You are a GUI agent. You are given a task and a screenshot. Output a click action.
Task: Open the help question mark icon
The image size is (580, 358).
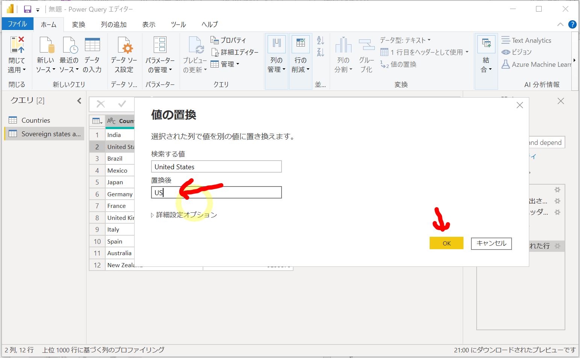click(572, 24)
